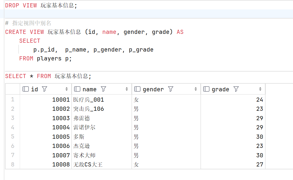This screenshot has height=180, width=293.
Task: Click the gender column type icon
Action: pos(137,89)
